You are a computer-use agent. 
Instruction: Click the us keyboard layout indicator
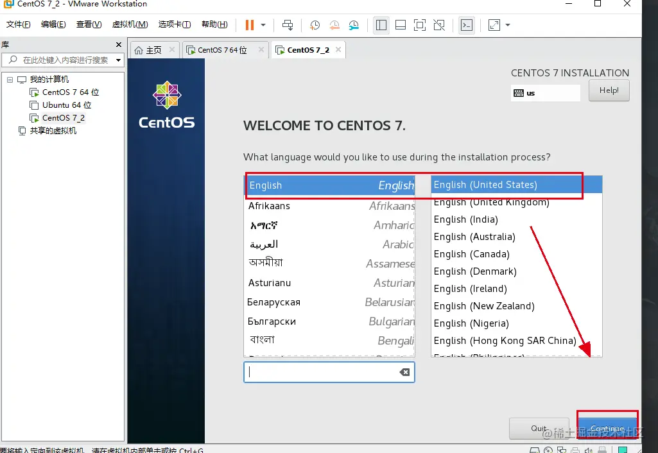(546, 92)
